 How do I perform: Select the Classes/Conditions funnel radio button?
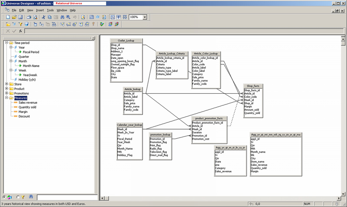tap(18, 197)
